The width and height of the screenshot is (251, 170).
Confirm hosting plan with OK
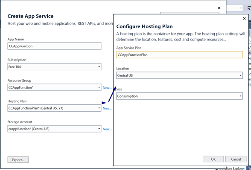tap(213, 159)
